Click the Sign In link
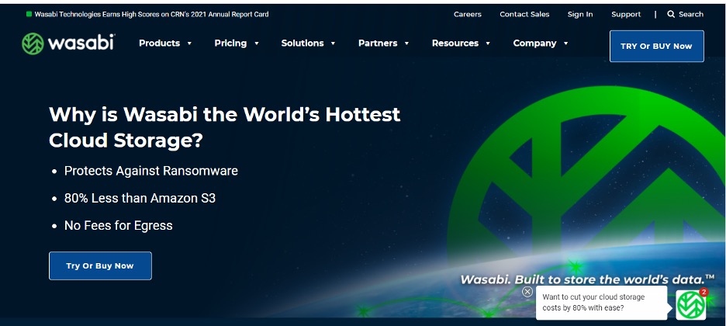The width and height of the screenshot is (726, 326). (579, 14)
